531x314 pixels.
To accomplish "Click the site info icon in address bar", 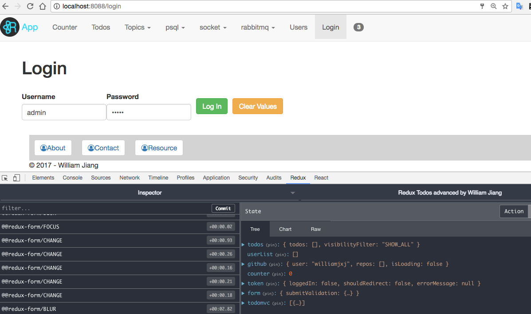I will (57, 6).
